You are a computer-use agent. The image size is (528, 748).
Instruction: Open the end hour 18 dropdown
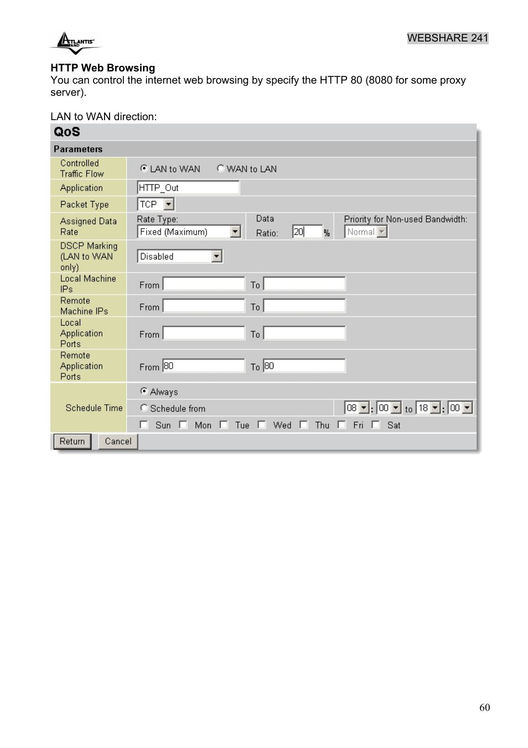pyautogui.click(x=428, y=408)
